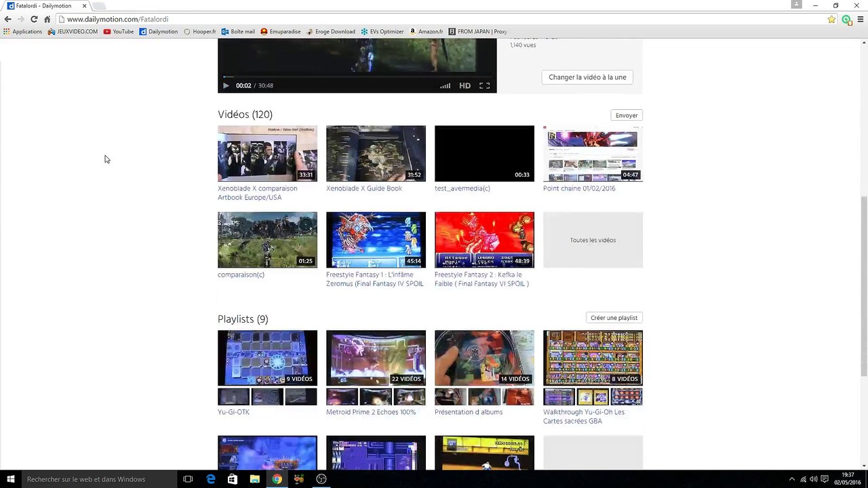Open the player in fullscreen
The width and height of the screenshot is (868, 488).
tap(484, 85)
